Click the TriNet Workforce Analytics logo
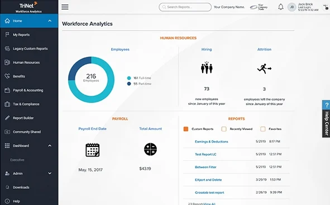The width and height of the screenshot is (330, 205). [28, 7]
